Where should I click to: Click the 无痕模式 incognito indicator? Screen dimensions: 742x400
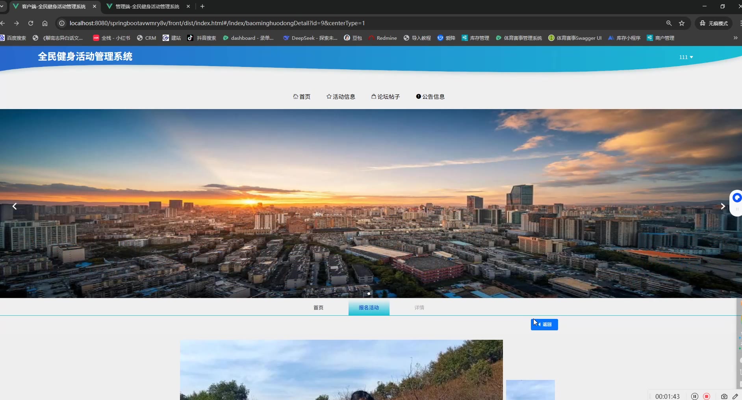click(x=714, y=23)
